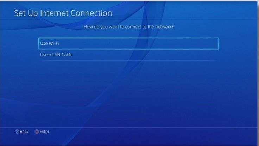Pick the wired LAN Cable connection entry

(x=128, y=55)
